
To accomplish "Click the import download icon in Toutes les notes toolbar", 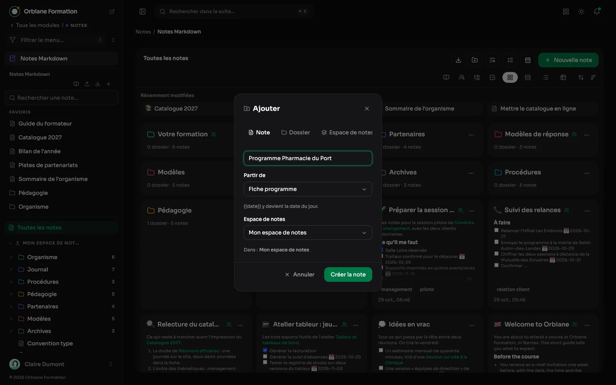I will [458, 60].
